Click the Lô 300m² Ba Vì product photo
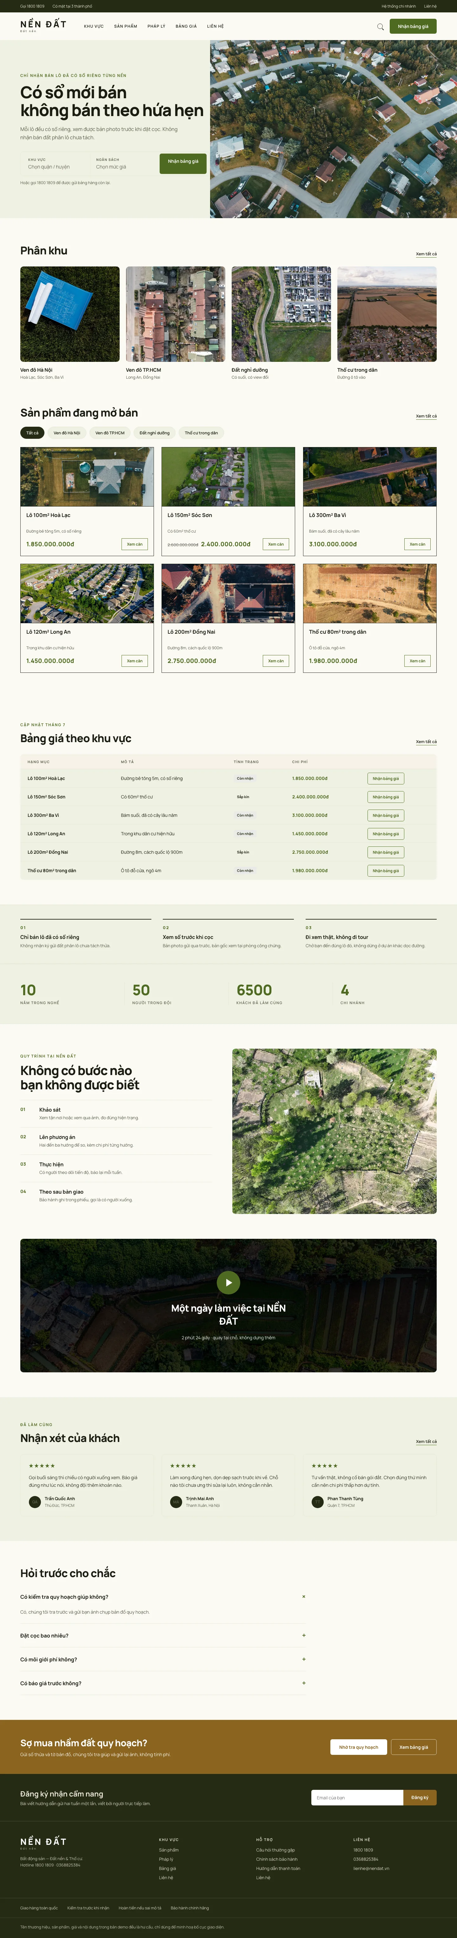The image size is (457, 1938). pos(370,477)
